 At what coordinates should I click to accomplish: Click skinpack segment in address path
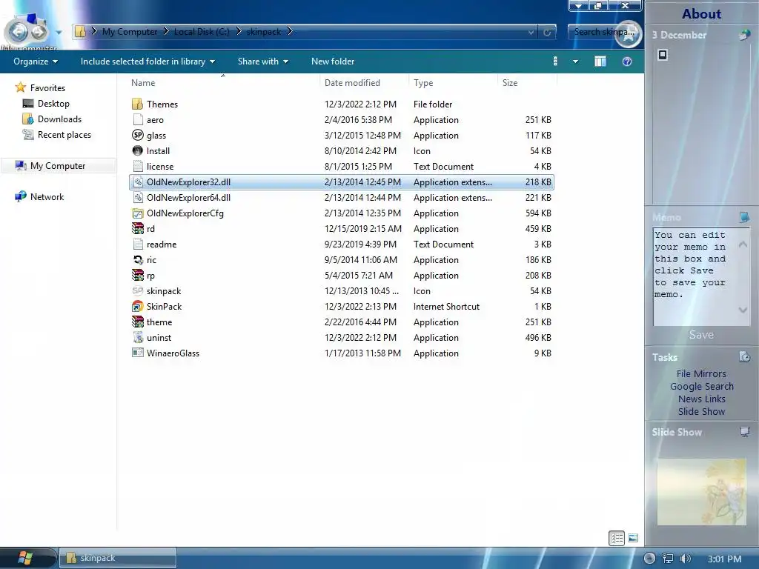click(x=264, y=32)
